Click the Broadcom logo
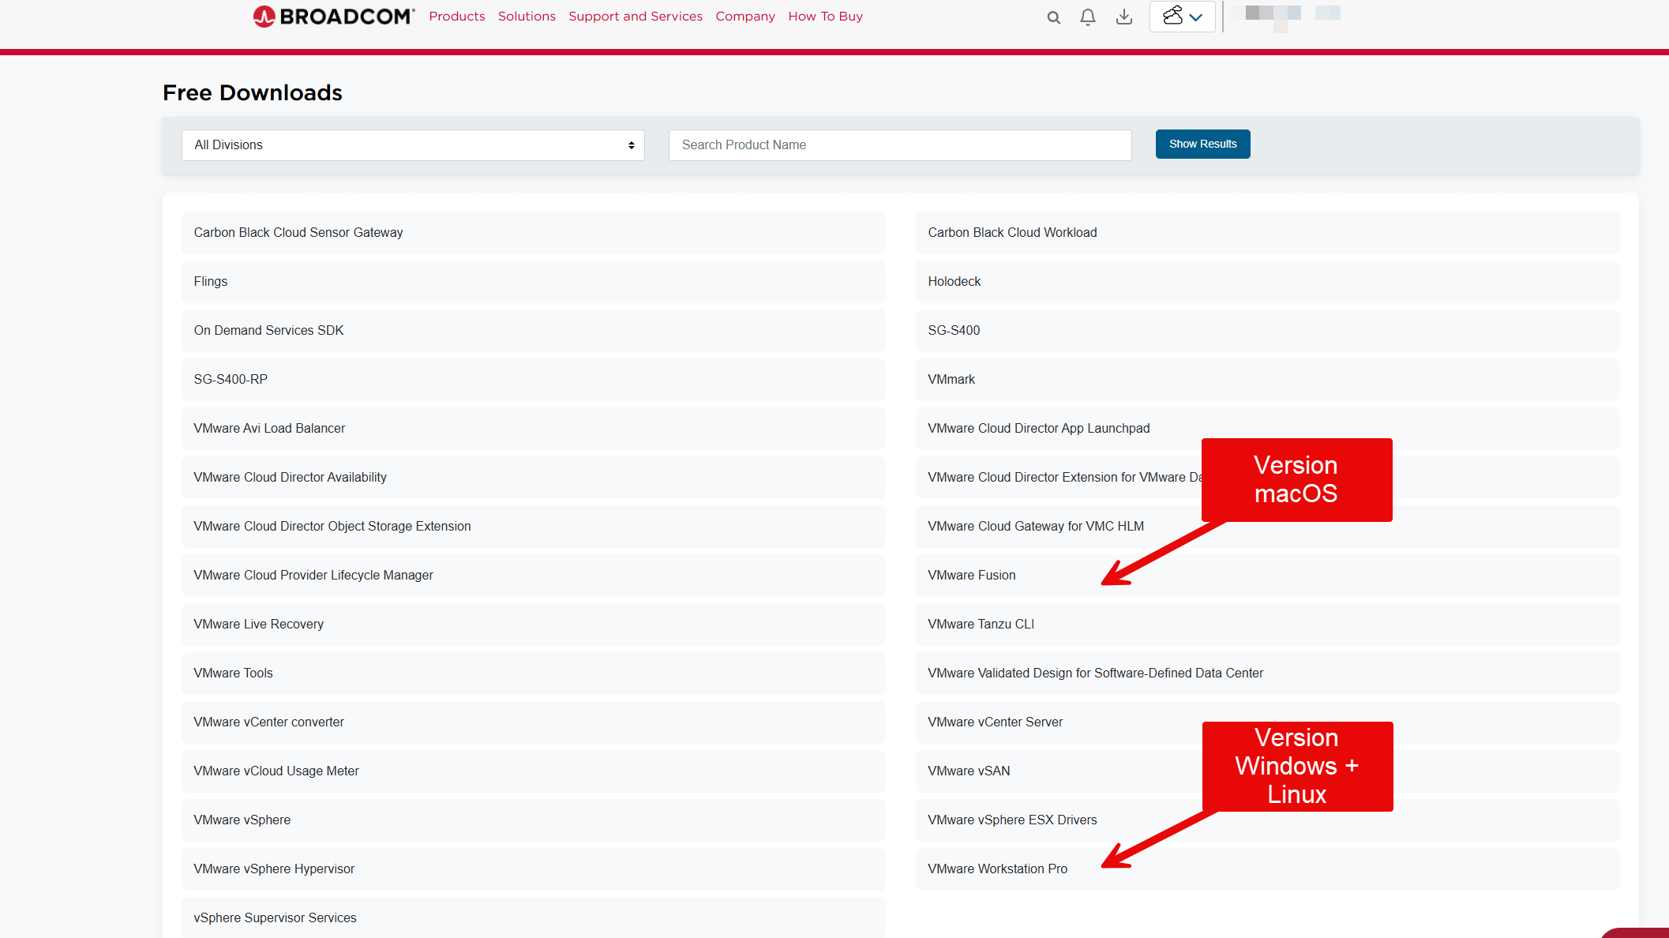 (334, 17)
